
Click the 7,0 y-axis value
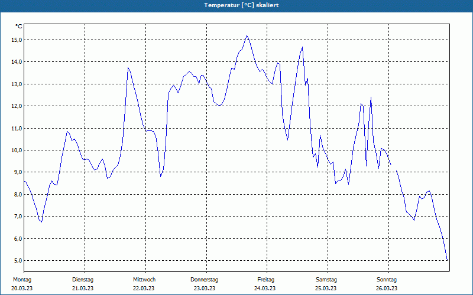pyautogui.click(x=18, y=217)
